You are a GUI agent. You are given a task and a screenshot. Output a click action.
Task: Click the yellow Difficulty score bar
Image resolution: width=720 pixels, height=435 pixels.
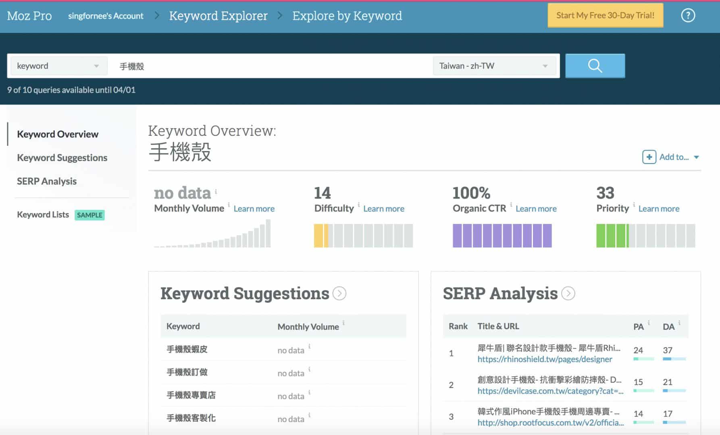(x=364, y=236)
